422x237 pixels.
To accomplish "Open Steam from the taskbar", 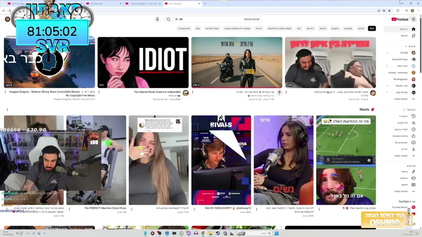I will (x=218, y=233).
